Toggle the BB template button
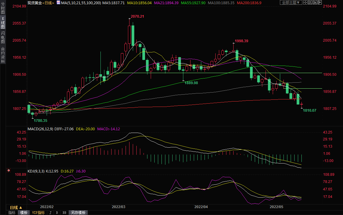The width and height of the screenshot is (343, 215). coord(64,213)
